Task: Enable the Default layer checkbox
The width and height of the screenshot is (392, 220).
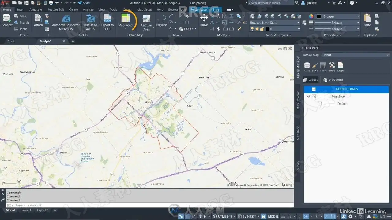Action: coord(320,104)
